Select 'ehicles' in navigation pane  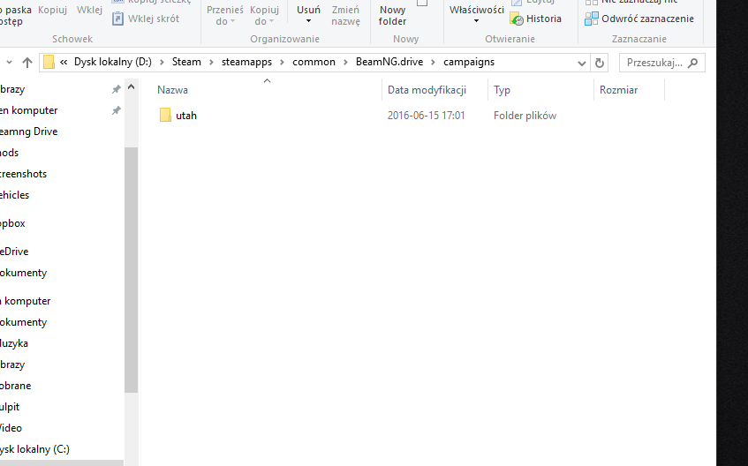coord(14,194)
